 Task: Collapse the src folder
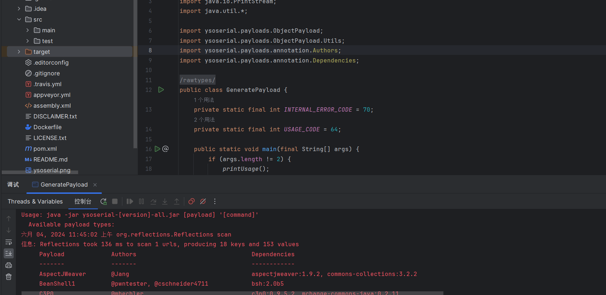(19, 19)
